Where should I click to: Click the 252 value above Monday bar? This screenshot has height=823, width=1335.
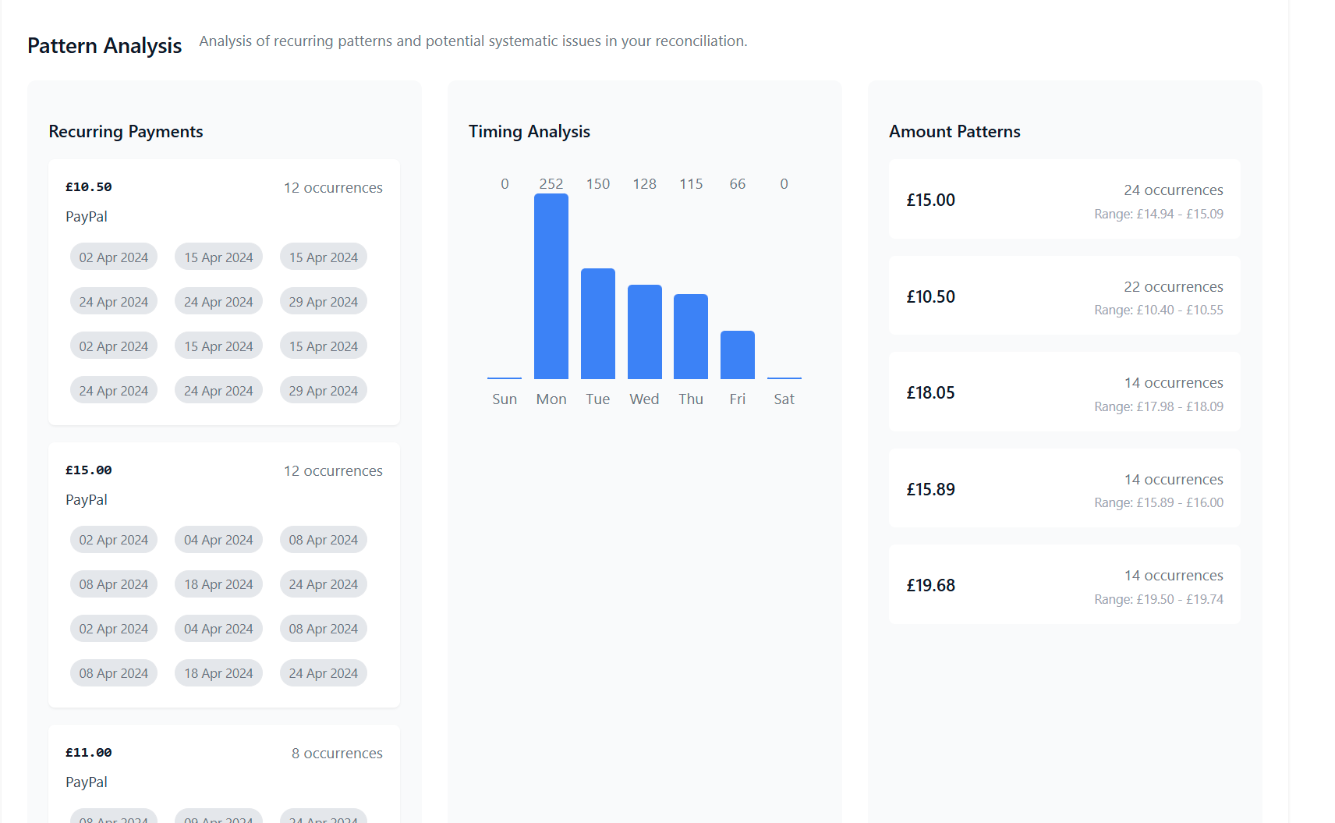(551, 184)
